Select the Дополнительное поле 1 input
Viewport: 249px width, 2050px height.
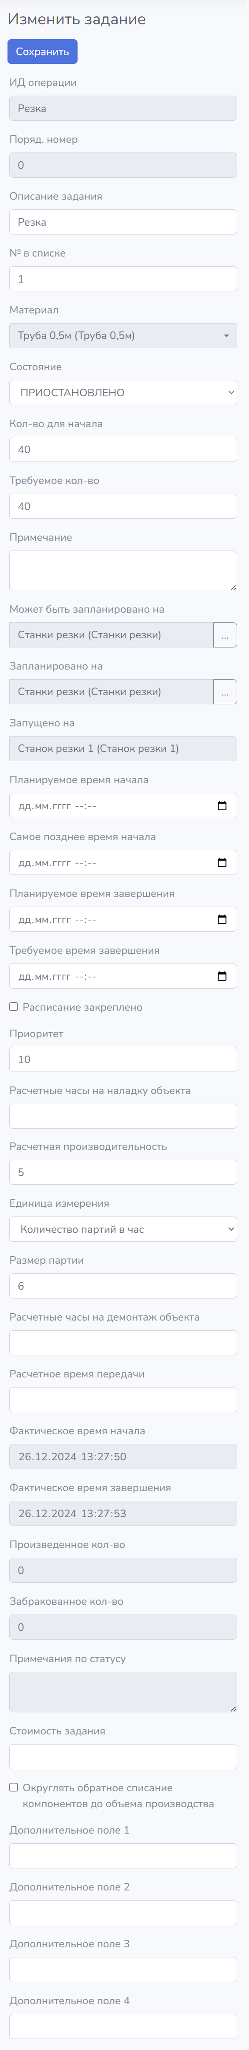click(x=123, y=1855)
